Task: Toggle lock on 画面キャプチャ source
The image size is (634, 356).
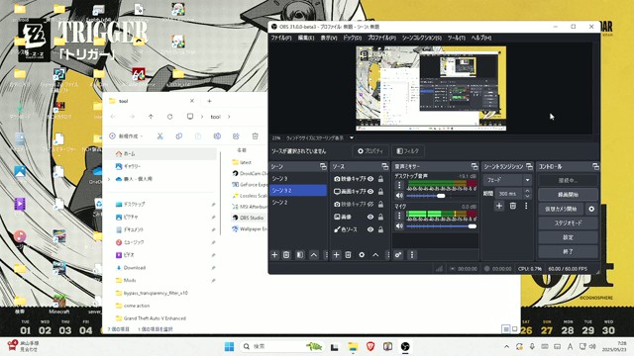Action: [380, 191]
